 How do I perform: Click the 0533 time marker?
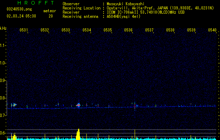[66, 30]
